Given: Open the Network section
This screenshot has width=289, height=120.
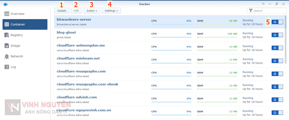Looking at the screenshot, I should tap(25, 56).
